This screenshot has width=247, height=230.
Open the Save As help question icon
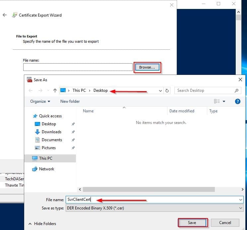(x=237, y=101)
